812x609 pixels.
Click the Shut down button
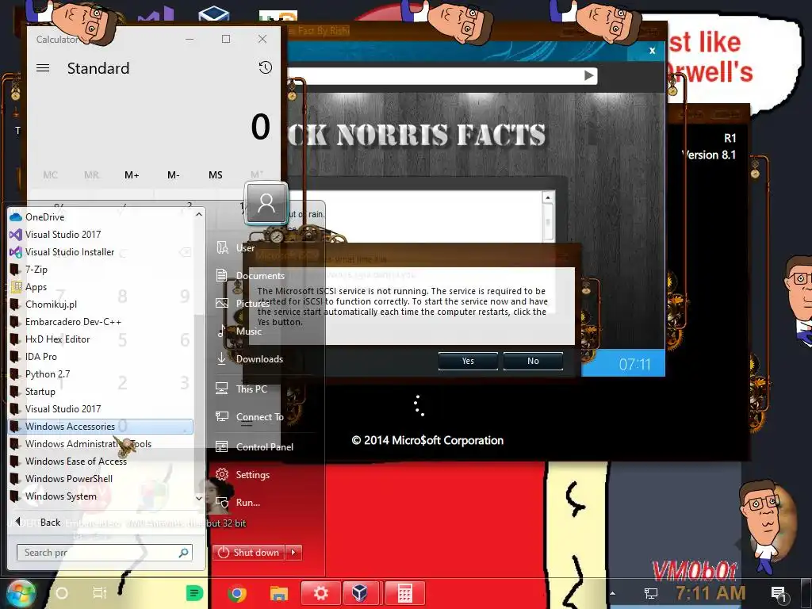(x=248, y=553)
